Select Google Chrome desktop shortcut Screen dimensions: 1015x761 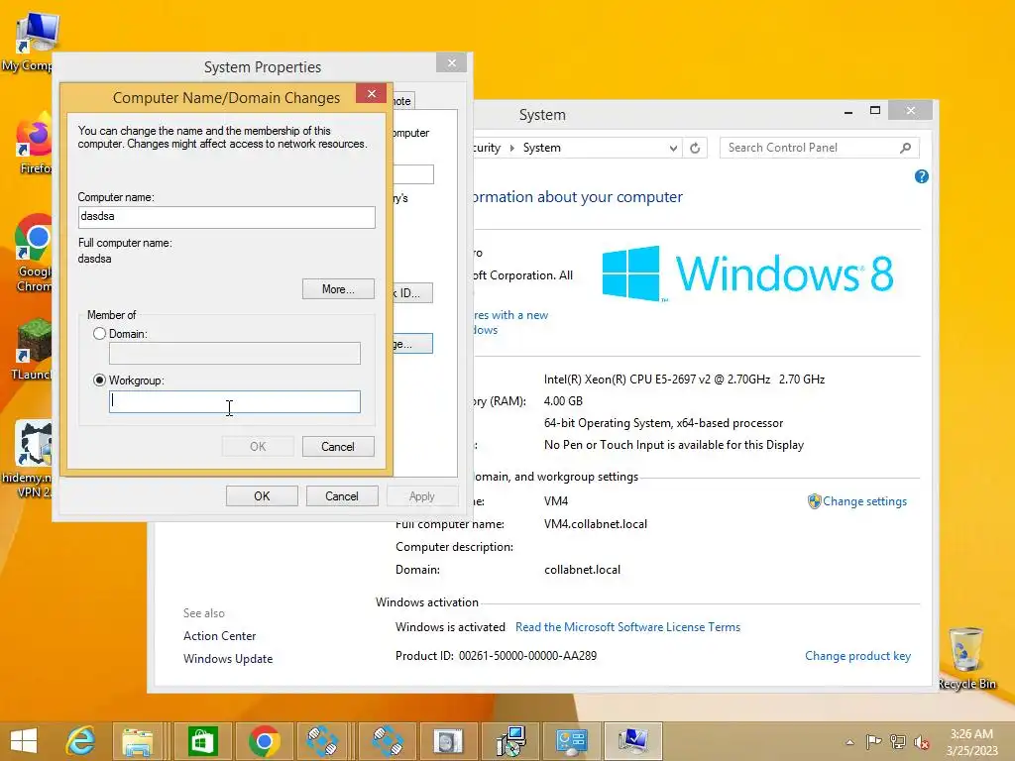click(x=34, y=254)
